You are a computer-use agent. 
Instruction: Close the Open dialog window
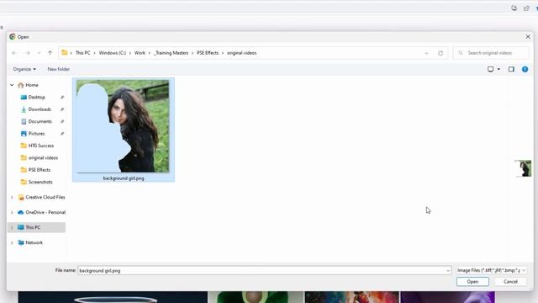[x=528, y=37]
